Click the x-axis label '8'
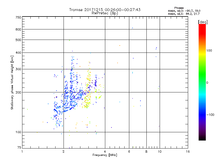Viewport: 221px width, 165px height. coord(146,152)
